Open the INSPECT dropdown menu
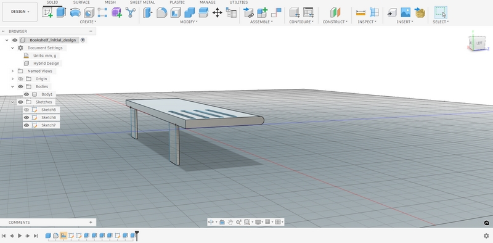This screenshot has height=243, width=493. (367, 22)
